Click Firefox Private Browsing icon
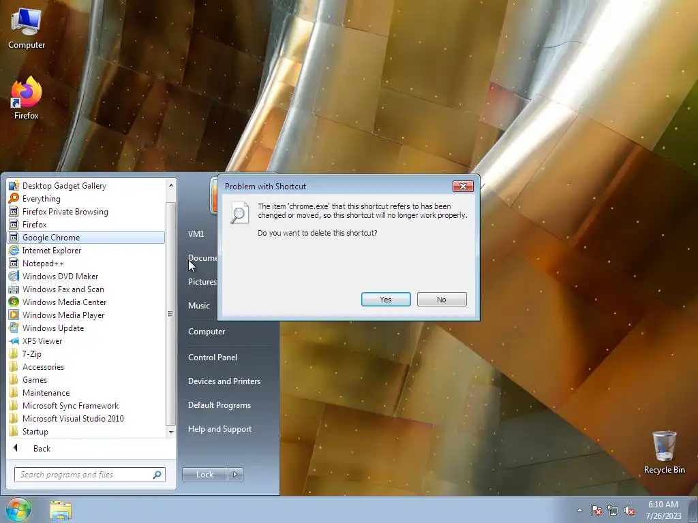698x523 pixels. pos(14,211)
